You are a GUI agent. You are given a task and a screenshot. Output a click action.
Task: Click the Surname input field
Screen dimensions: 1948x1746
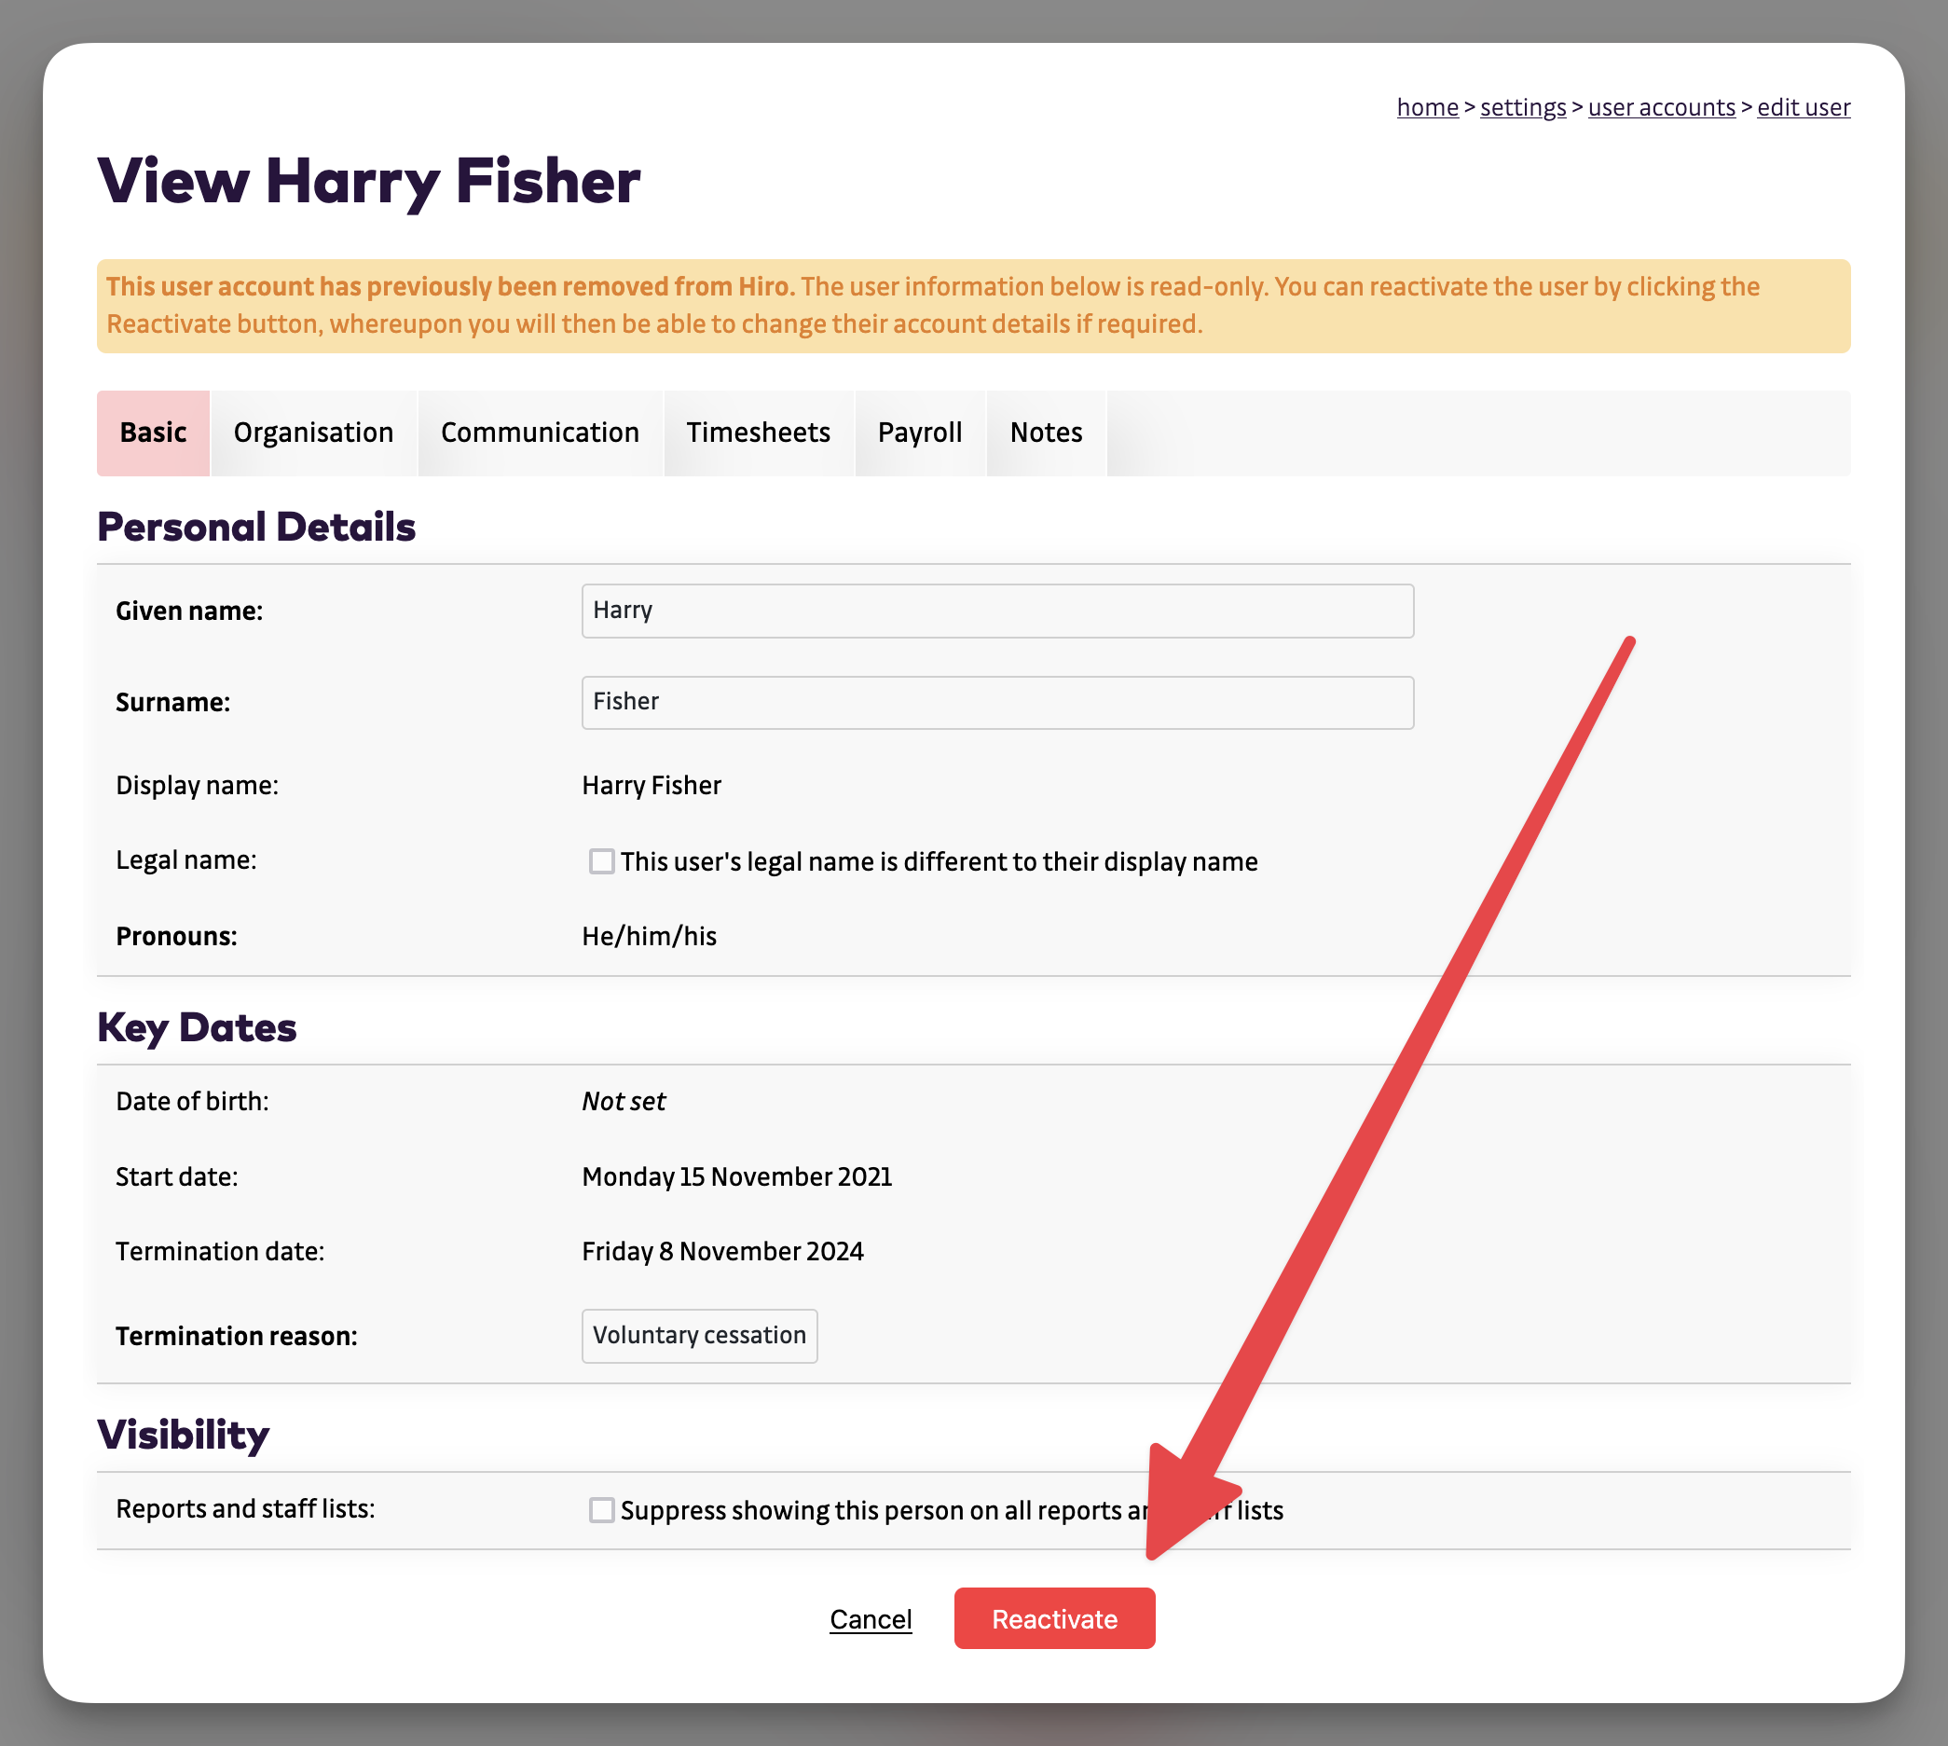pyautogui.click(x=997, y=702)
